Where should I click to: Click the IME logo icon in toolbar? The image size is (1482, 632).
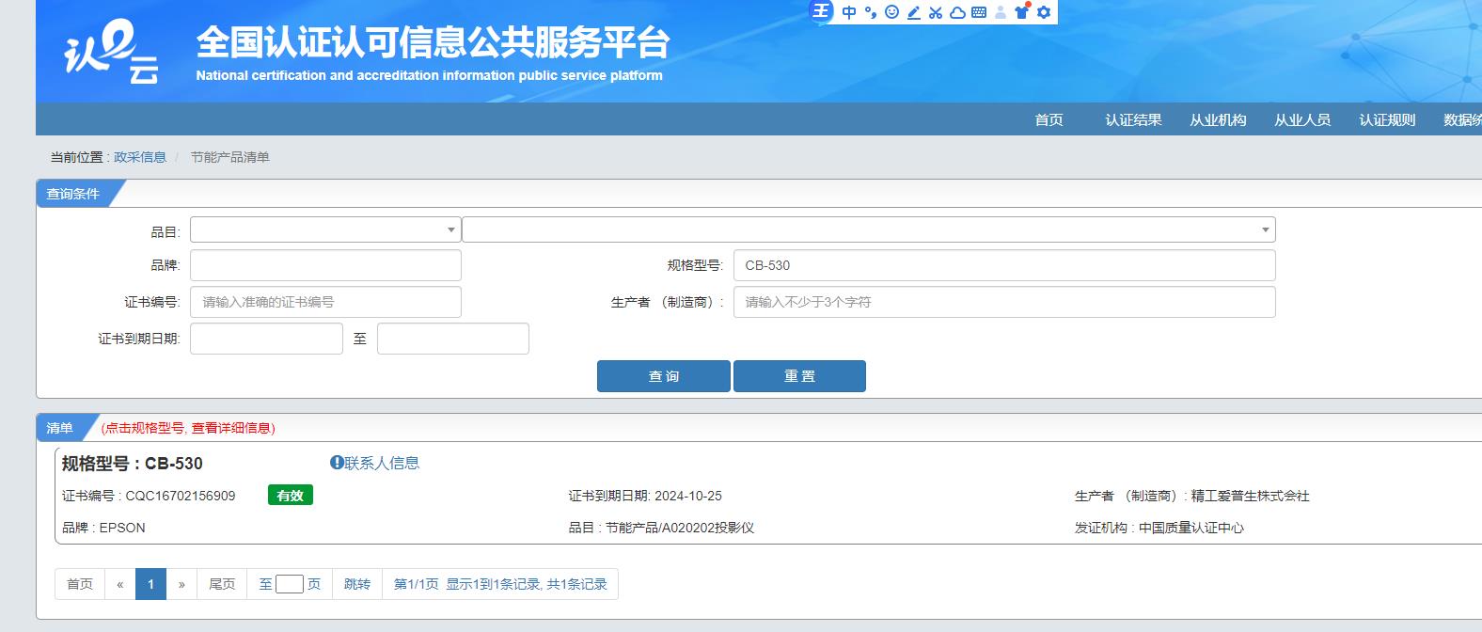[821, 11]
